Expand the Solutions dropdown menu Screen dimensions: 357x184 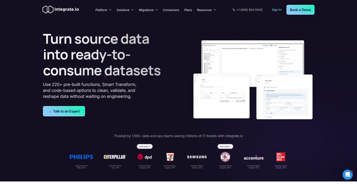tap(125, 10)
